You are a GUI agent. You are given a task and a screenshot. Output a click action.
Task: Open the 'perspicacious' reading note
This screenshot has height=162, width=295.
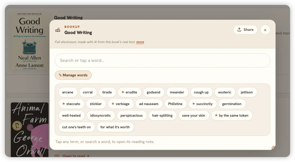click(x=131, y=116)
